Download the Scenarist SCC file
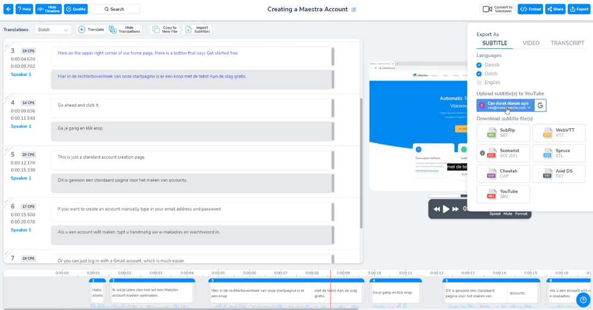This screenshot has height=310, width=593. coord(503,153)
